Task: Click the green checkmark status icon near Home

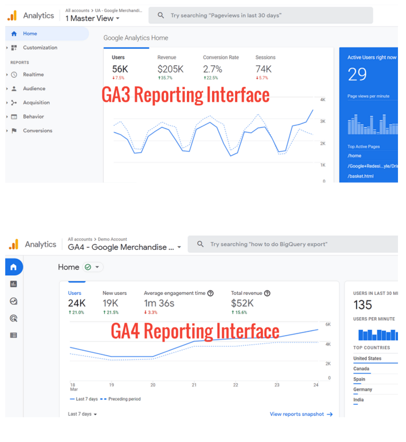Action: click(x=88, y=267)
